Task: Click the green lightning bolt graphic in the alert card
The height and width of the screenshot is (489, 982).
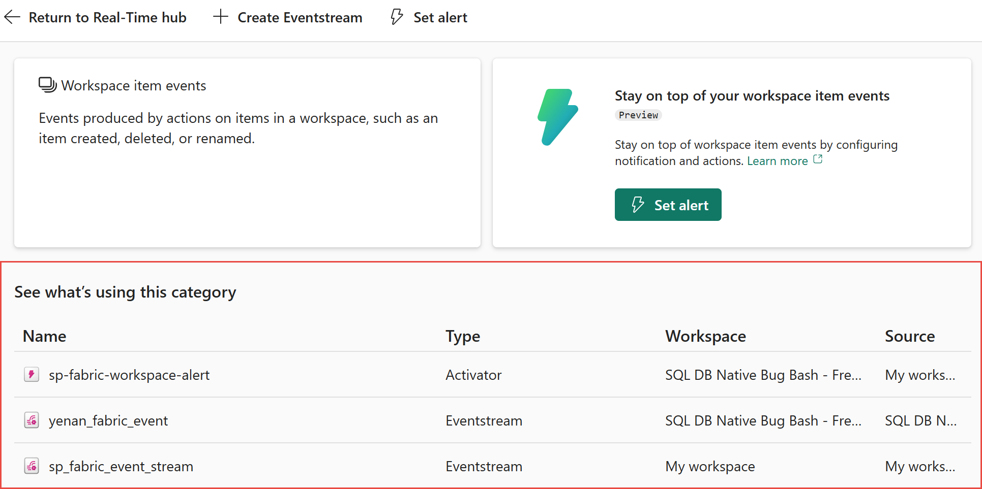Action: click(x=558, y=117)
